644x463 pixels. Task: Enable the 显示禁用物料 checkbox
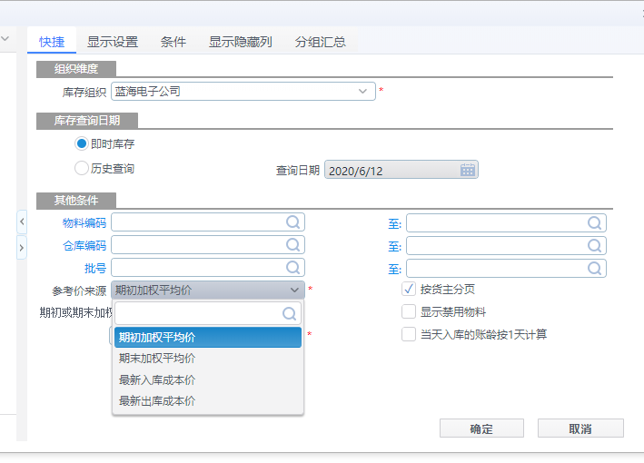point(409,311)
